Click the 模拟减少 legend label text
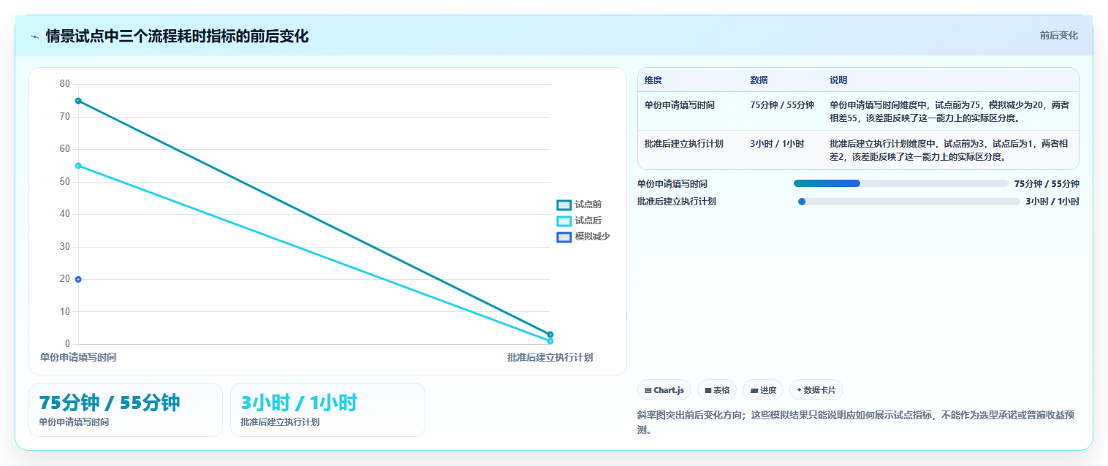Image resolution: width=1108 pixels, height=466 pixels. [x=593, y=237]
